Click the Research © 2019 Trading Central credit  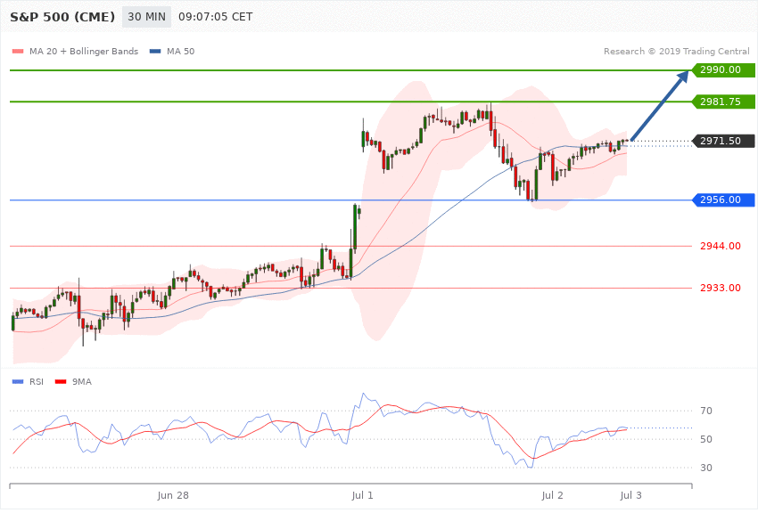676,51
